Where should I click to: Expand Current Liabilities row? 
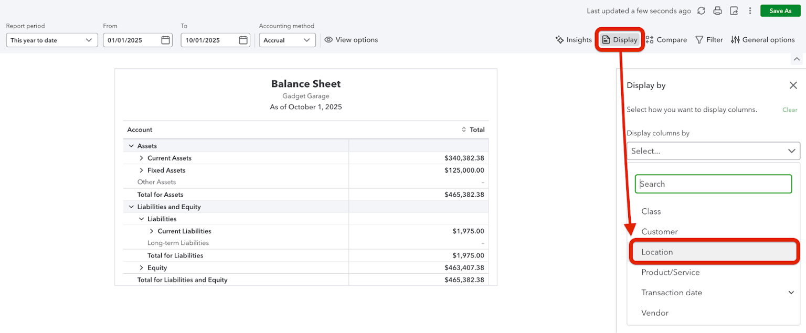[152, 231]
